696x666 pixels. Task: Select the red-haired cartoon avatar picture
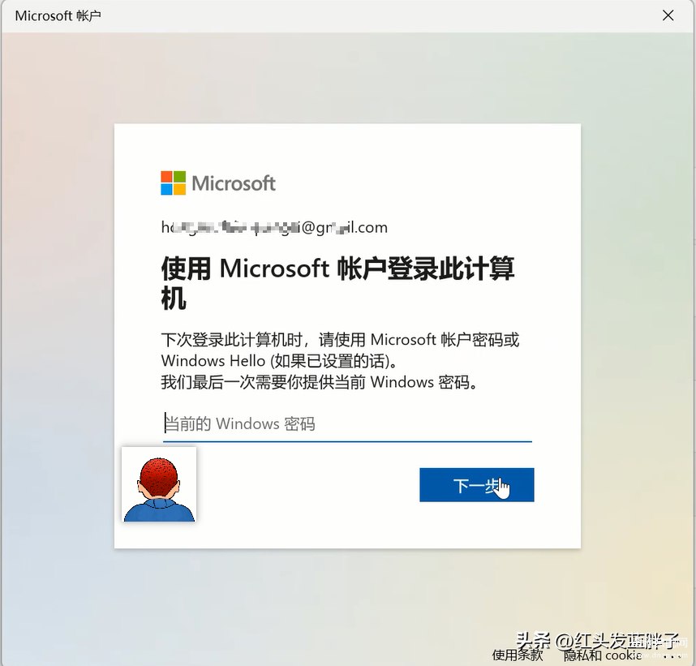tap(159, 484)
